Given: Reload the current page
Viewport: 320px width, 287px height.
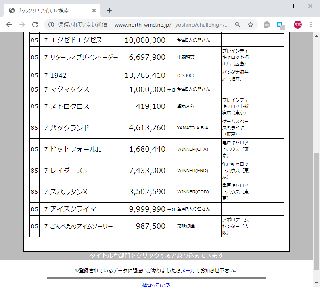Looking at the screenshot, I should (x=35, y=25).
